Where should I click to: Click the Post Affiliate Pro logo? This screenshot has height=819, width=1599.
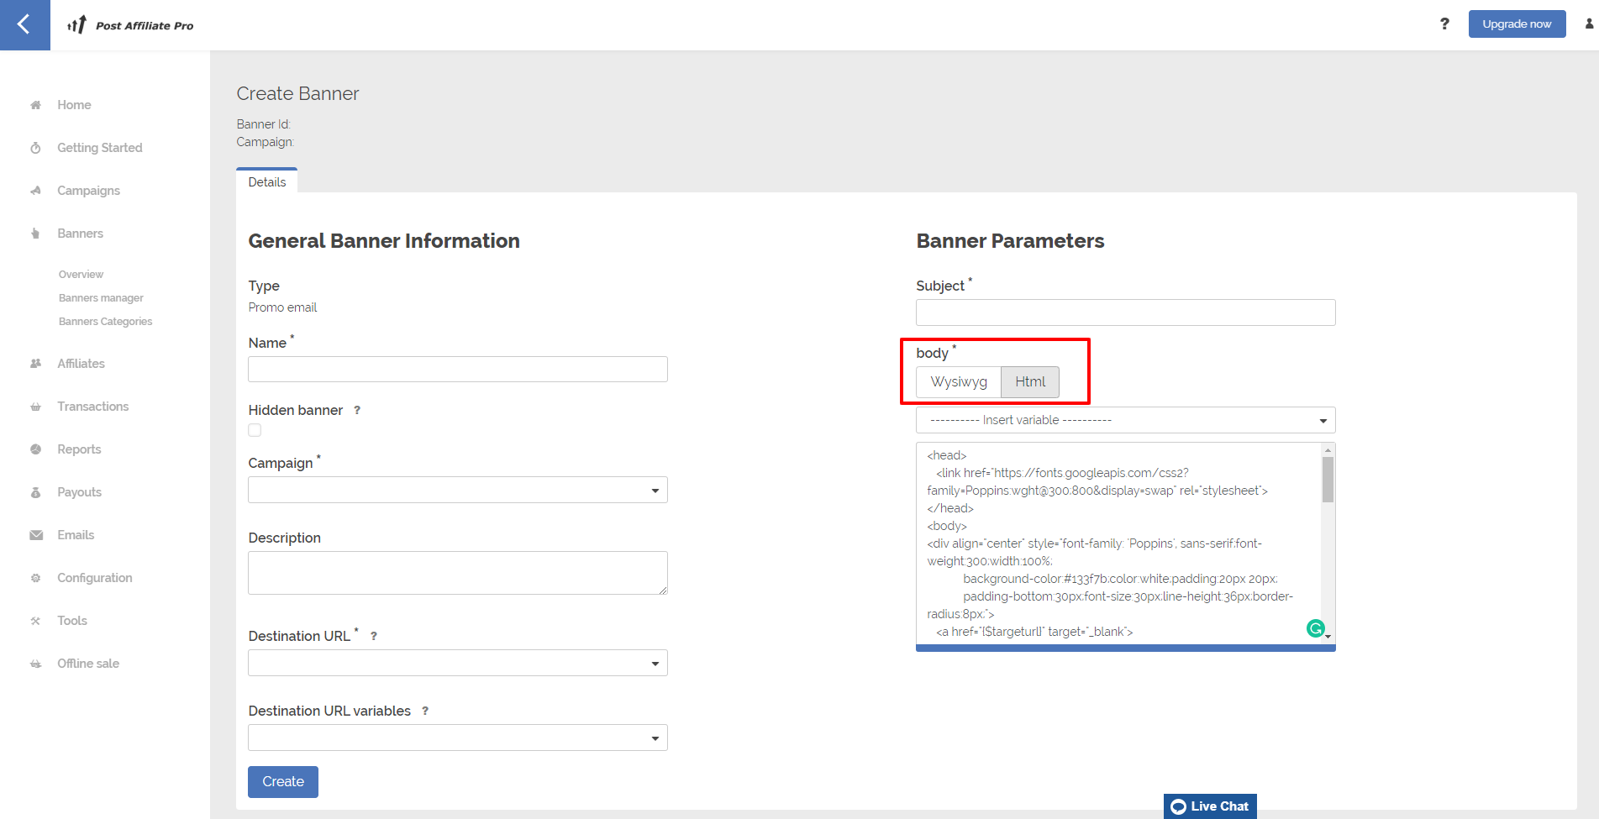pos(131,25)
